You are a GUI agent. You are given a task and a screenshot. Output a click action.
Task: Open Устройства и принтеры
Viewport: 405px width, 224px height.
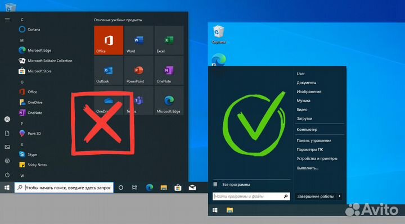(317, 159)
